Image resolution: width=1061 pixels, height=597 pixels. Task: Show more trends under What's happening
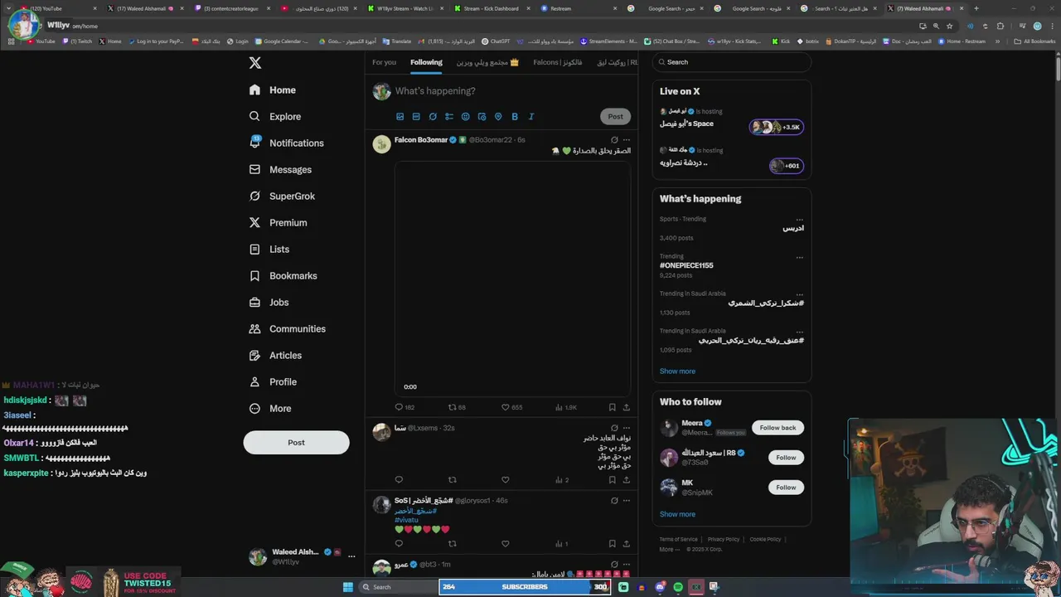(677, 371)
